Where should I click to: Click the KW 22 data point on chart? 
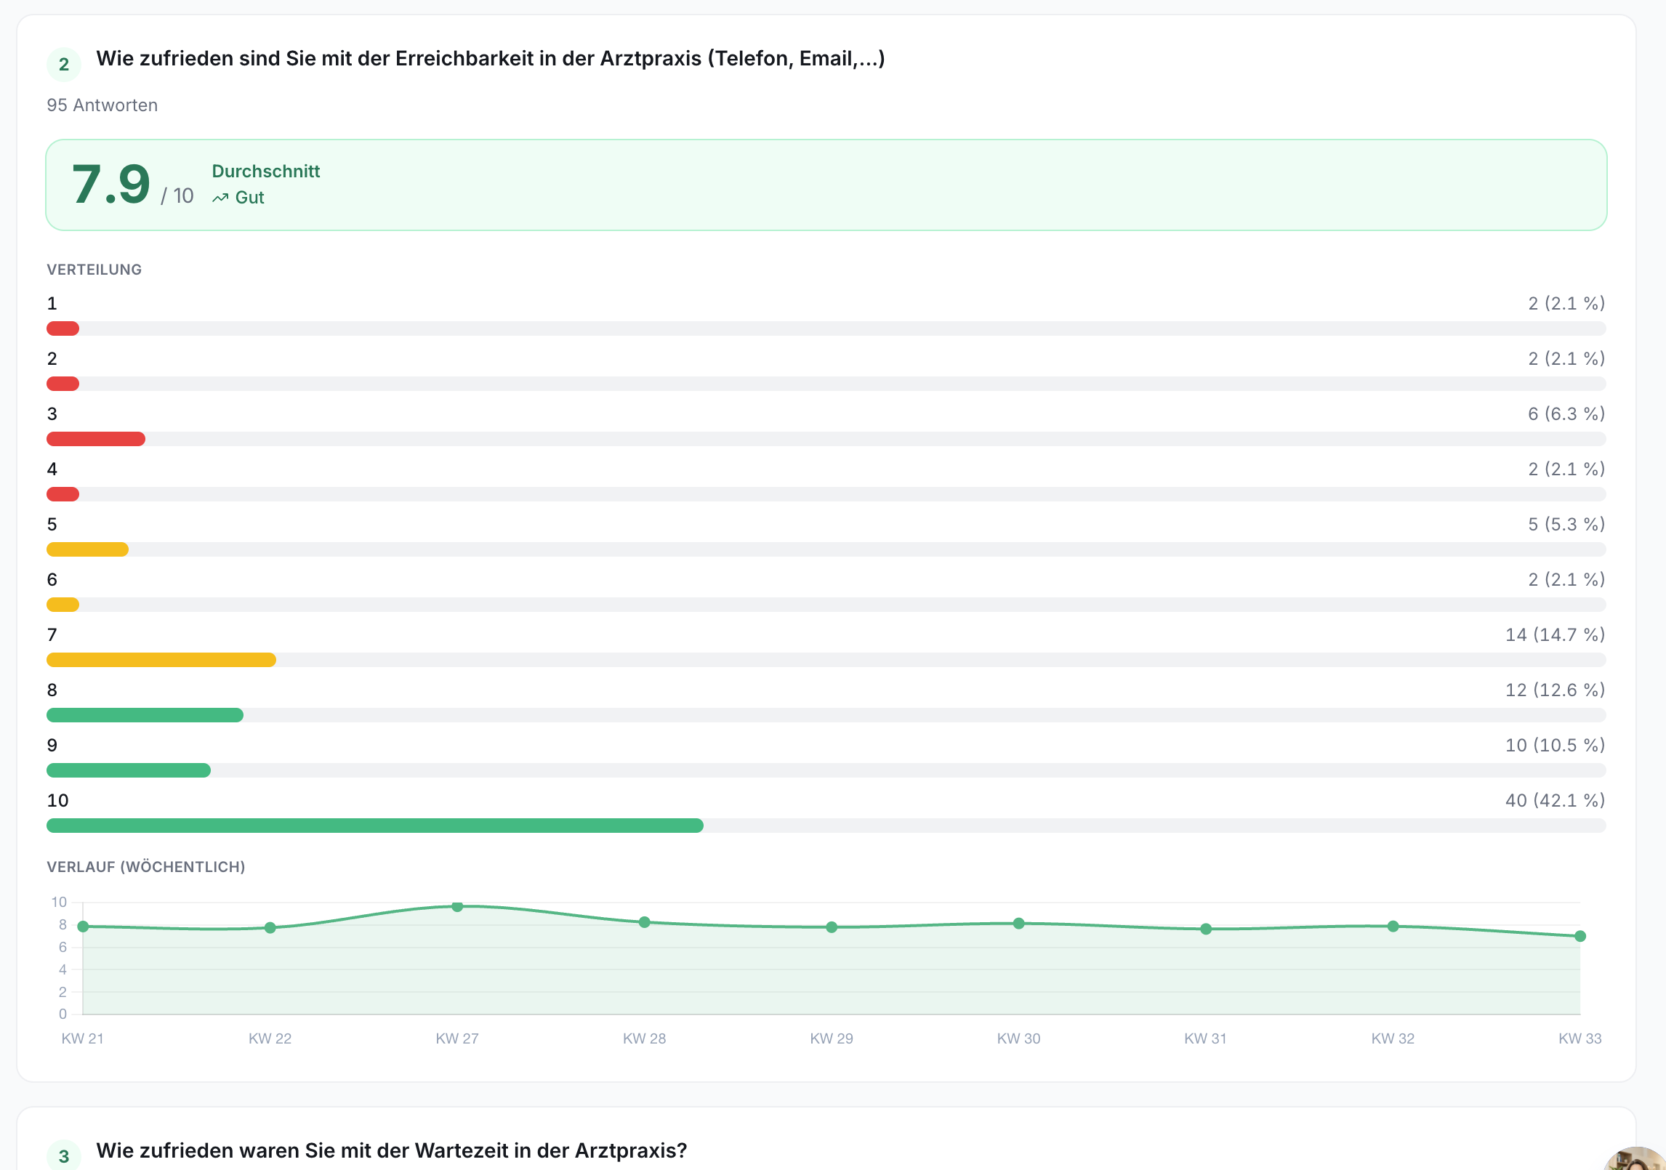click(x=270, y=928)
